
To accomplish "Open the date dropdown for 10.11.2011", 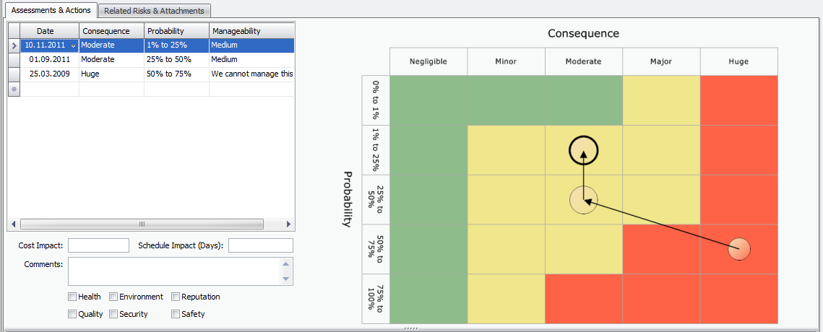I will (73, 45).
